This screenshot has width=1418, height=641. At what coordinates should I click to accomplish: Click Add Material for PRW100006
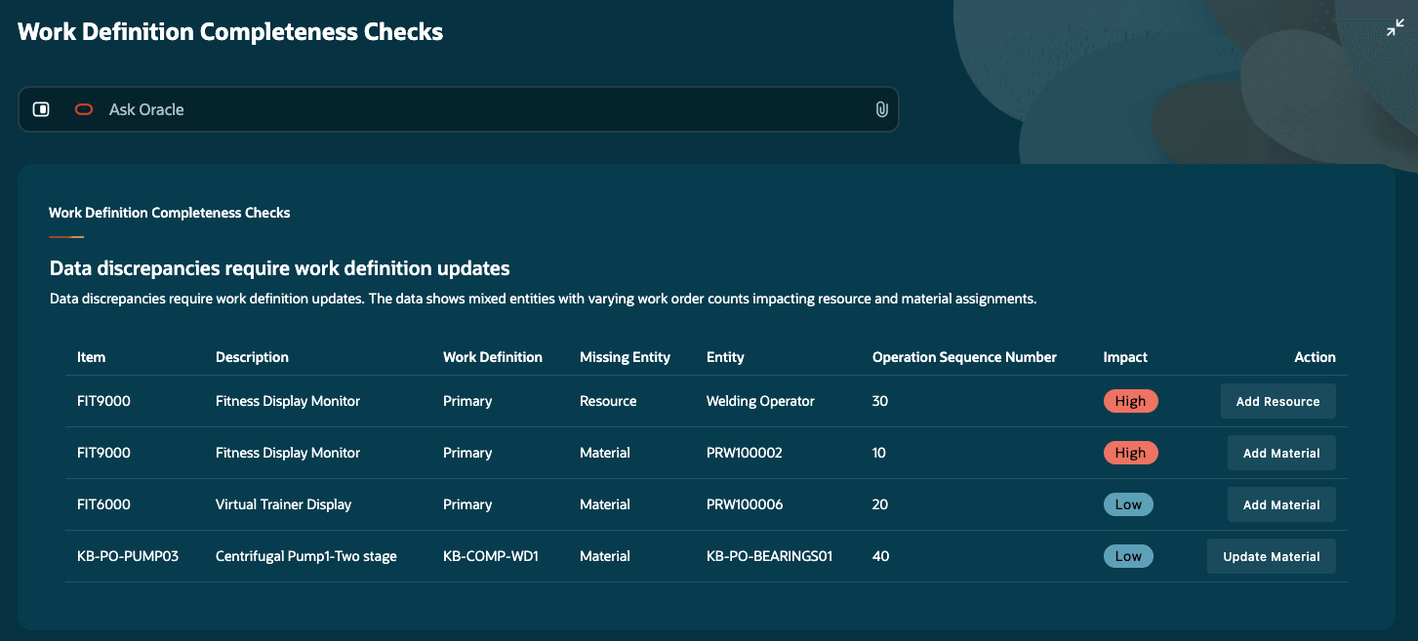[1281, 504]
